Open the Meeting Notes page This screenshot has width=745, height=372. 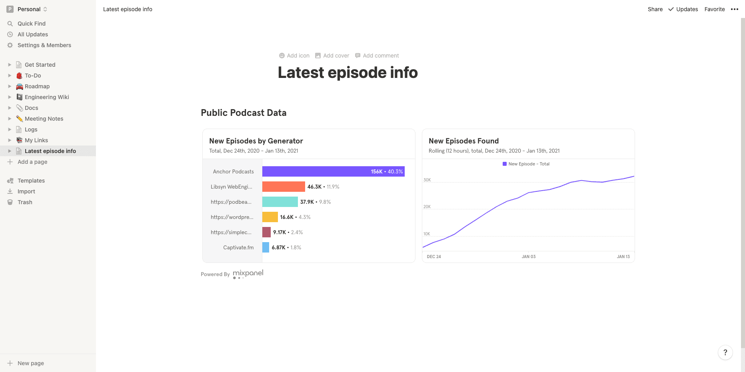tap(44, 119)
